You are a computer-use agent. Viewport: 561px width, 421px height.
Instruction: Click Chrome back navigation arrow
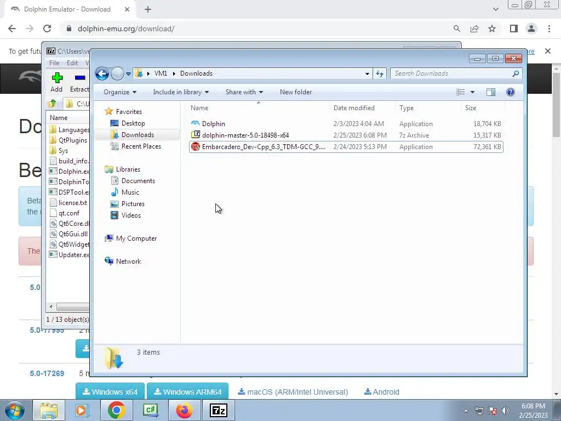12,29
